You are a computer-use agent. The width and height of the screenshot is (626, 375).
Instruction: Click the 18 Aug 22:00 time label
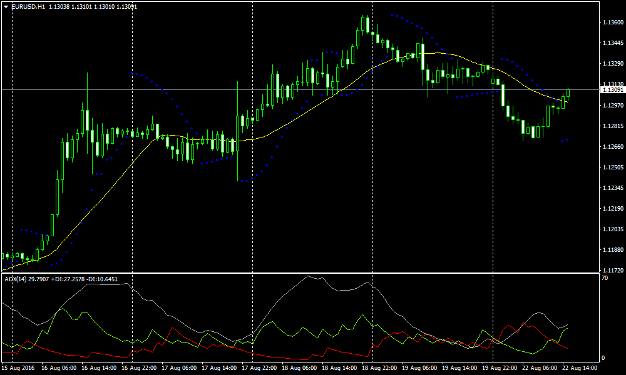pos(381,369)
